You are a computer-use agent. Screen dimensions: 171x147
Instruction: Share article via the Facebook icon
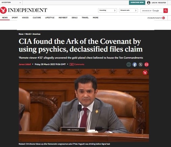pos(135,64)
